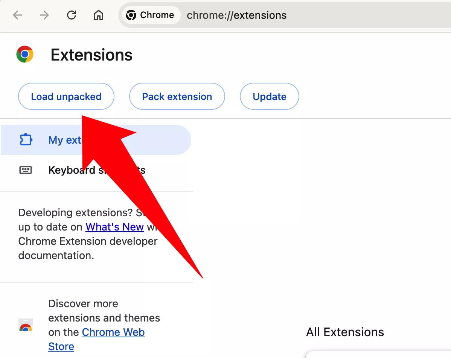This screenshot has height=358, width=451.
Task: Click the Chrome Web Store icon
Action: point(26,325)
